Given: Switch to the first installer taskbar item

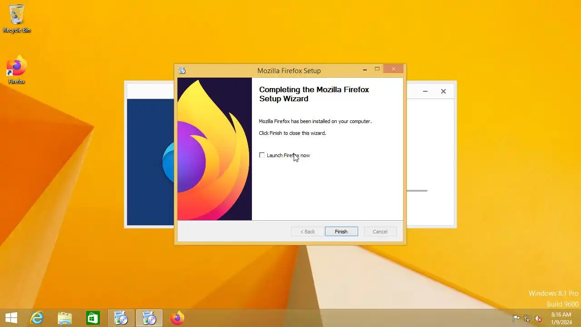Looking at the screenshot, I should point(121,318).
